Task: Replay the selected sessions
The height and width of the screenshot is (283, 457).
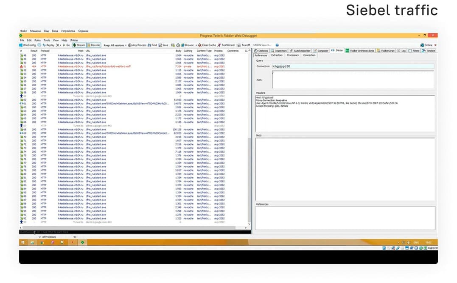Action: pyautogui.click(x=48, y=45)
